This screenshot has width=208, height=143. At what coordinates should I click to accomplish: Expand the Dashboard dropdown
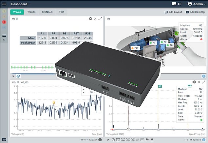tap(20, 4)
